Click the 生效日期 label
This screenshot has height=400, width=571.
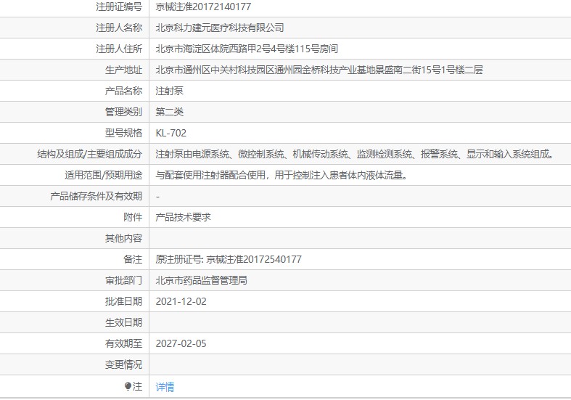pos(124,322)
